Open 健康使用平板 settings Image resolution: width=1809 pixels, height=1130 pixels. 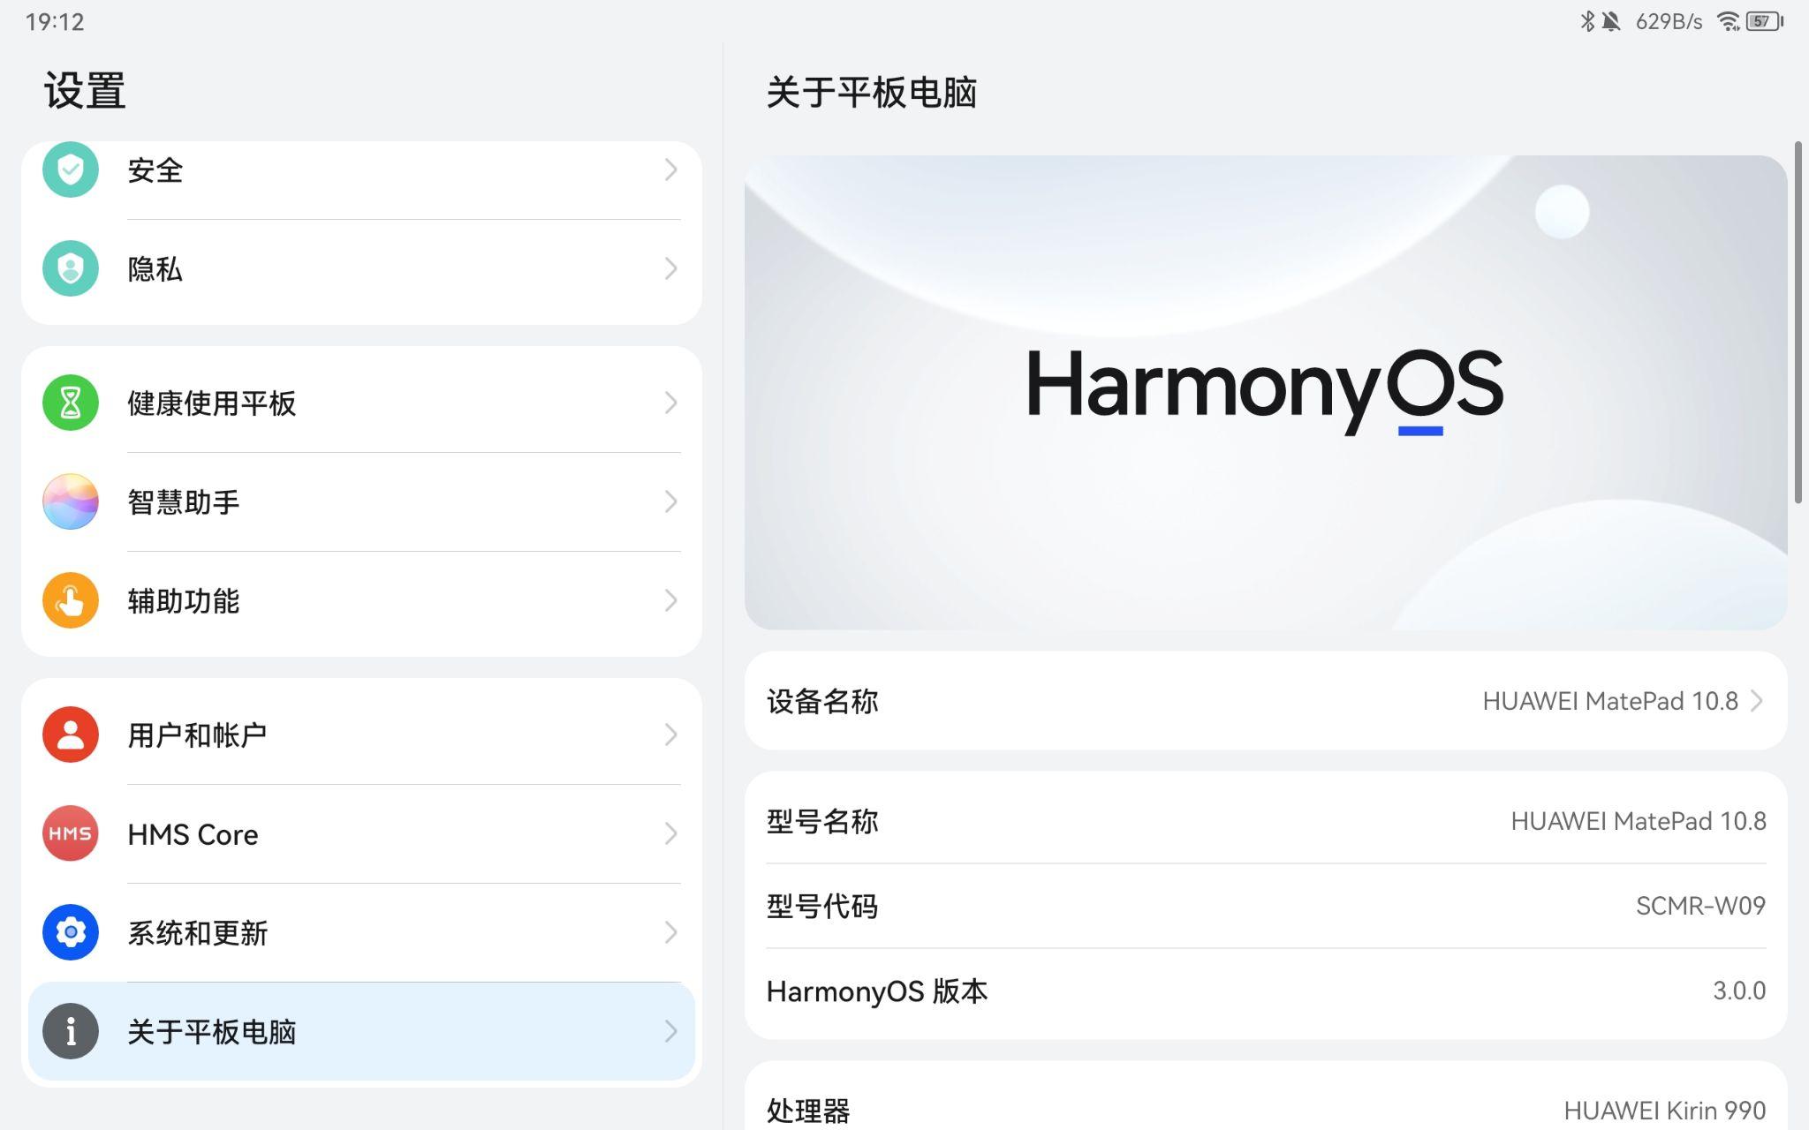pyautogui.click(x=361, y=403)
